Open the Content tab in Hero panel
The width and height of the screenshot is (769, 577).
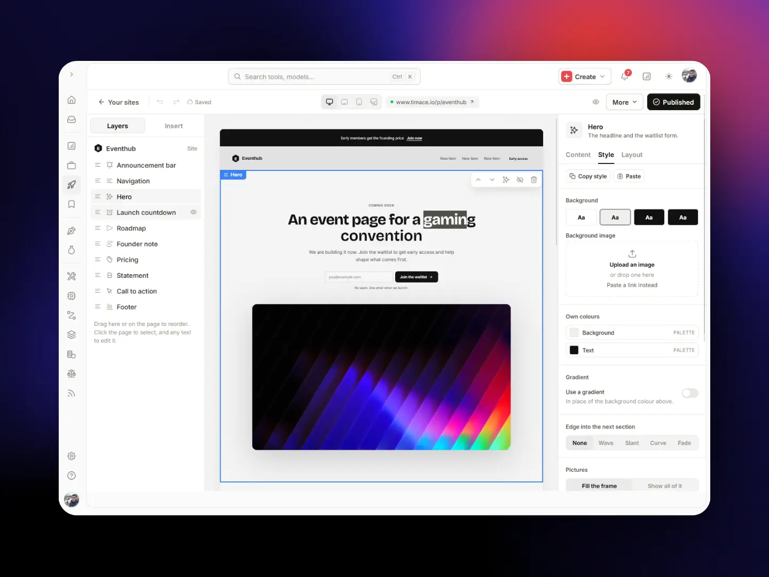578,155
